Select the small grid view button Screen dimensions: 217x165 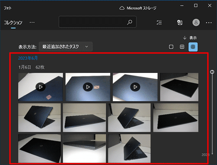pos(193,47)
